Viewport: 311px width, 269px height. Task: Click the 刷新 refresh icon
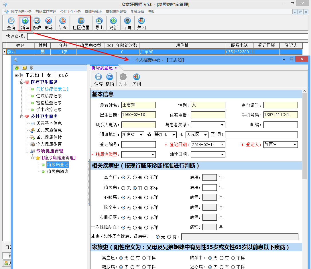pos(113,23)
